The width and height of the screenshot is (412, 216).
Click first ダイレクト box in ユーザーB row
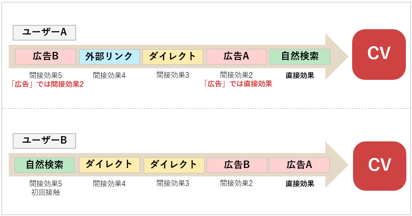[x=109, y=165]
